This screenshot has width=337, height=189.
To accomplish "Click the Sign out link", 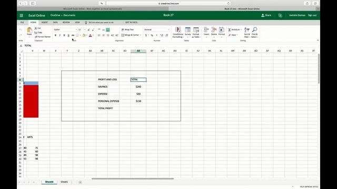I will (x=312, y=15).
